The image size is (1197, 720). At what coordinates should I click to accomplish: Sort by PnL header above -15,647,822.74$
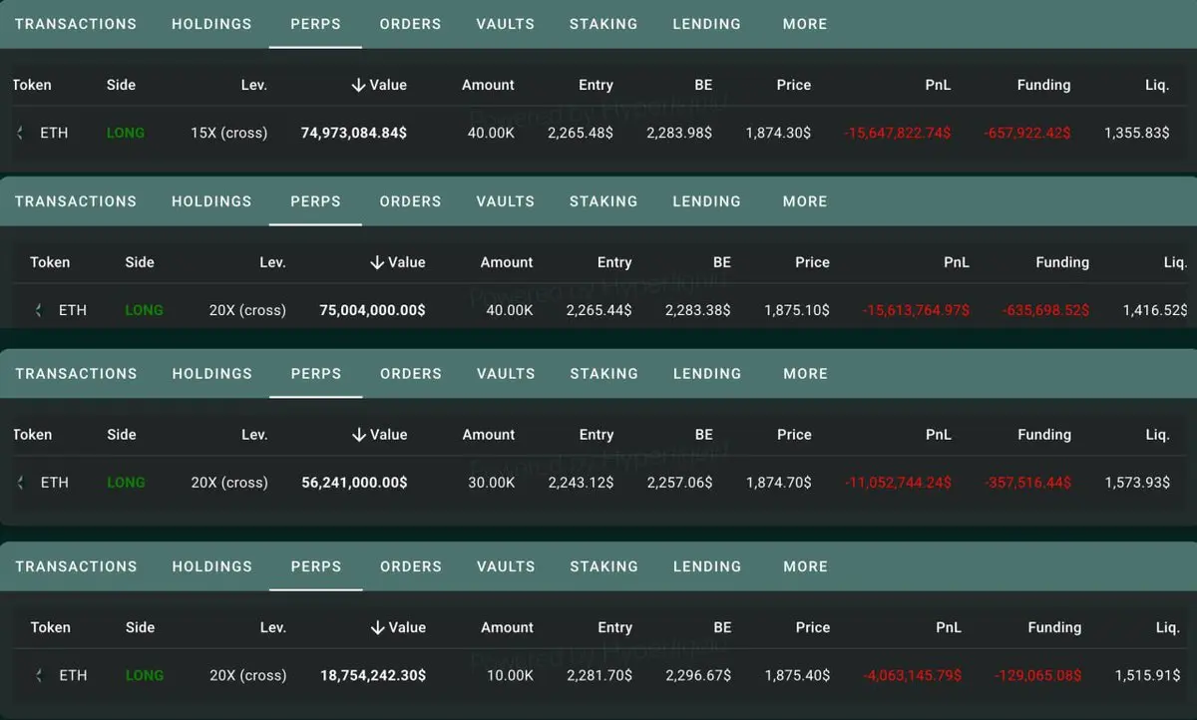pyautogui.click(x=938, y=85)
